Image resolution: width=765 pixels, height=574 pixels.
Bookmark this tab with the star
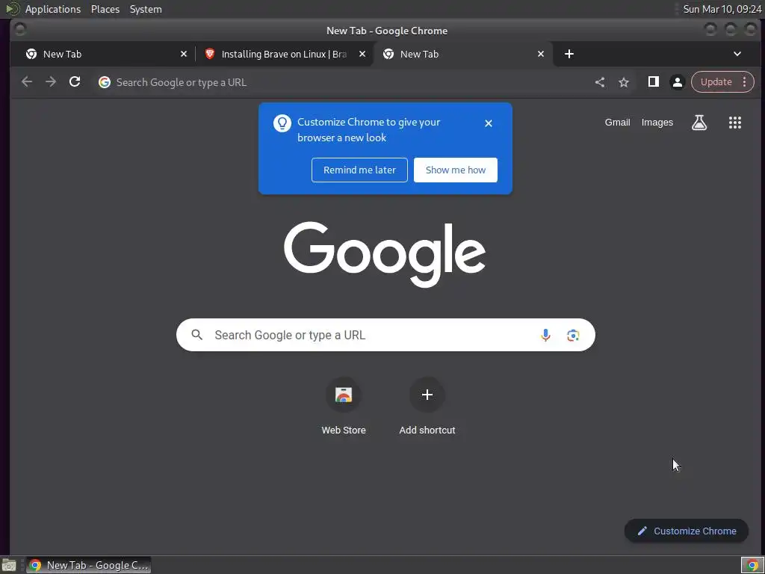pyautogui.click(x=624, y=82)
